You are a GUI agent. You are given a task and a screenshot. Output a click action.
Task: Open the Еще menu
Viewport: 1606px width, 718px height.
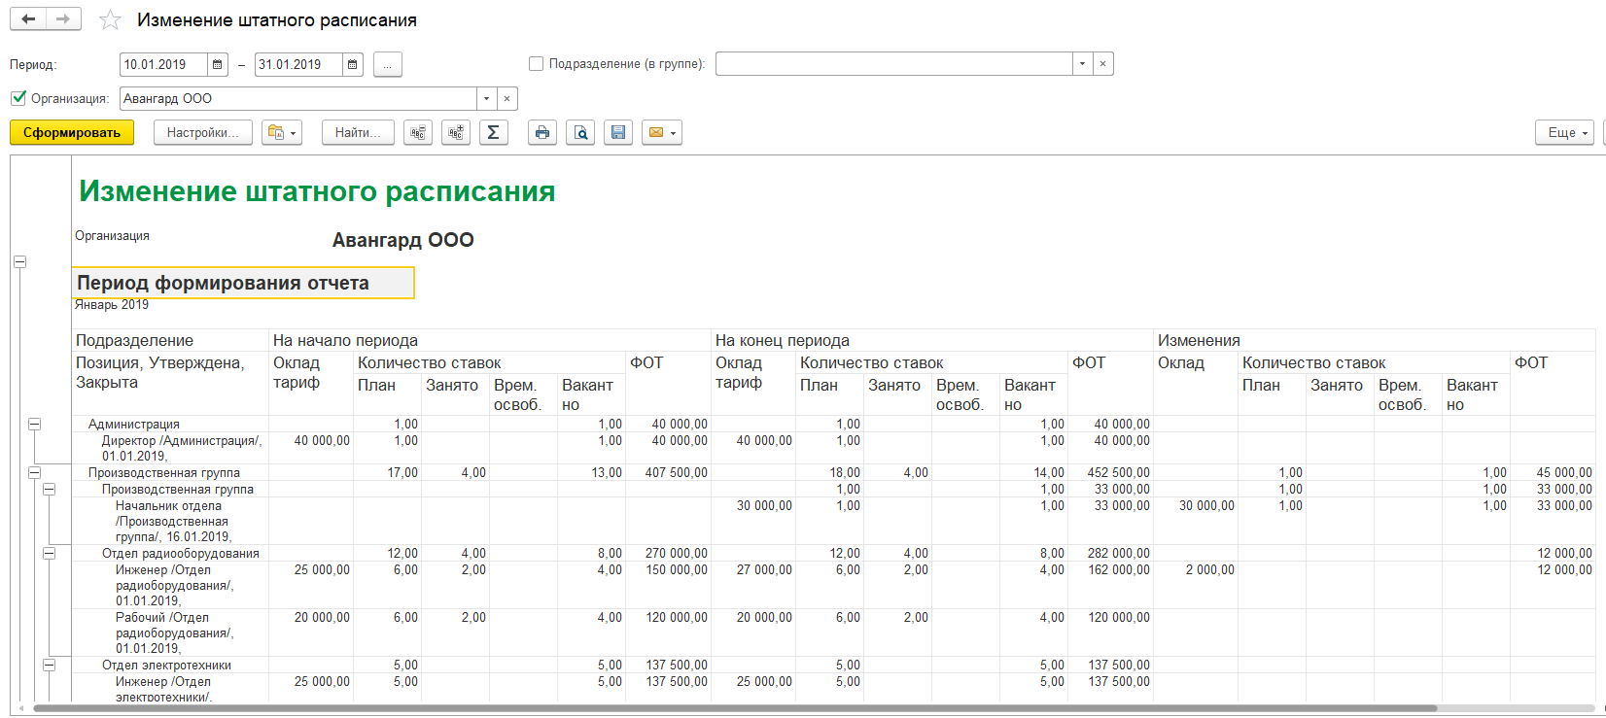1565,133
